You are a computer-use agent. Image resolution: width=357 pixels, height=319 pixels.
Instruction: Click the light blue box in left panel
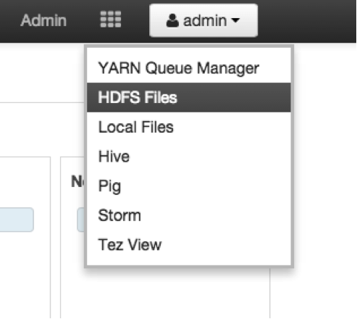(x=17, y=220)
